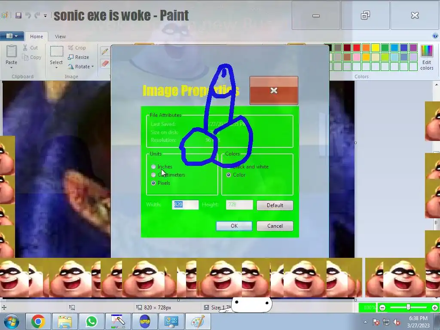Cancel the Image Properties dialog
Screen dimensions: 440x330
(275, 226)
